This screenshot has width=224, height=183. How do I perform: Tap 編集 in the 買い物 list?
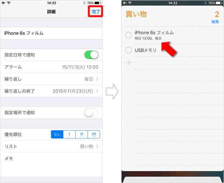point(215,22)
